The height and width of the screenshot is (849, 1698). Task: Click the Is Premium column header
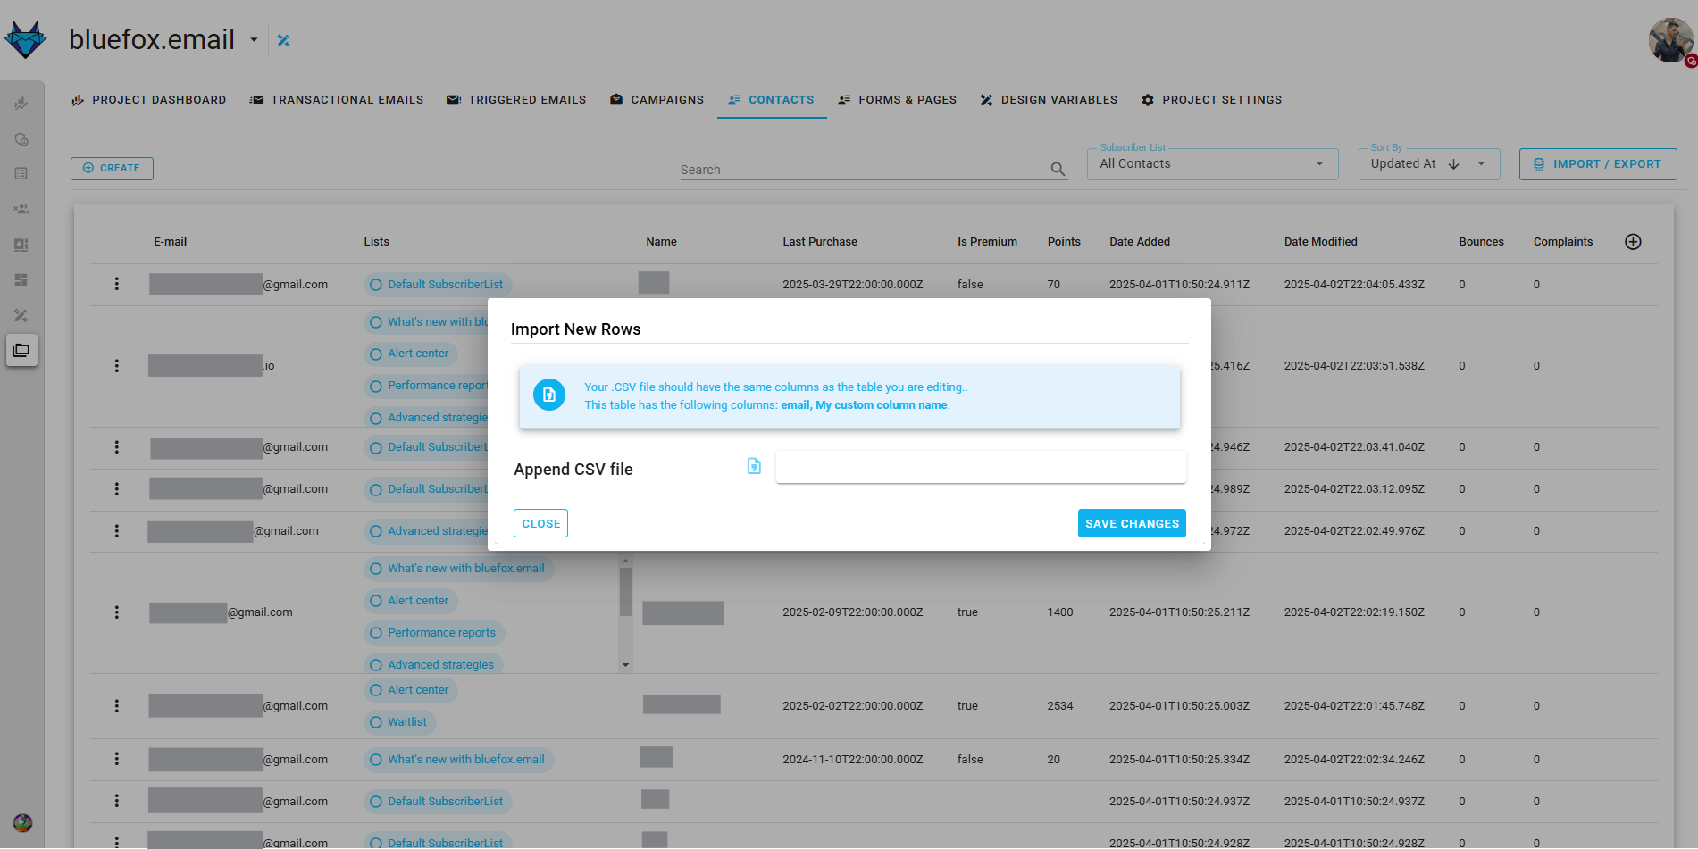click(x=987, y=242)
